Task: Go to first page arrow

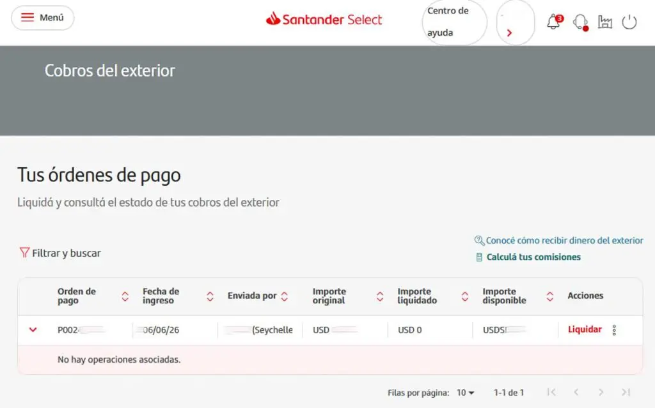Action: coord(551,392)
